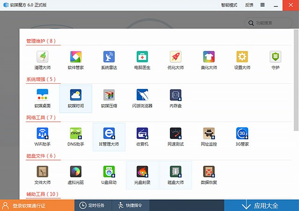Open 定时任务 scheduled tasks
Image resolution: width=299 pixels, height=211 pixels.
click(92, 205)
